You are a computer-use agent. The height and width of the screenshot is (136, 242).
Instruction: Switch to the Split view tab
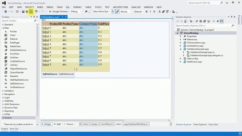point(57,124)
